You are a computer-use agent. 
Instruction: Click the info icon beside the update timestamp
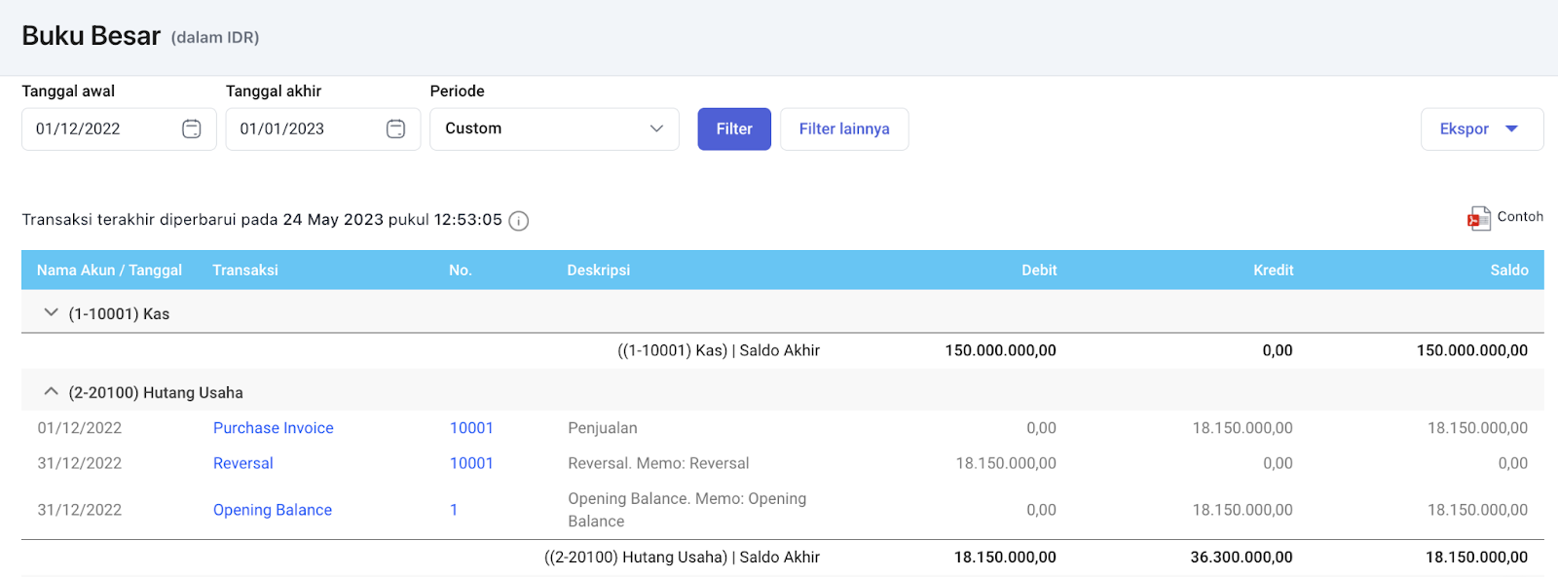tap(519, 221)
